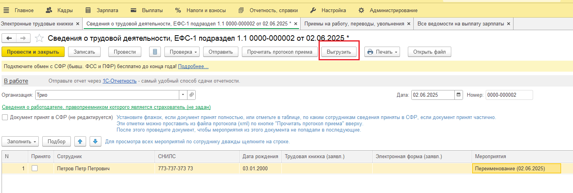Click the Открыть файл button
573x193 pixels.
[x=429, y=52]
